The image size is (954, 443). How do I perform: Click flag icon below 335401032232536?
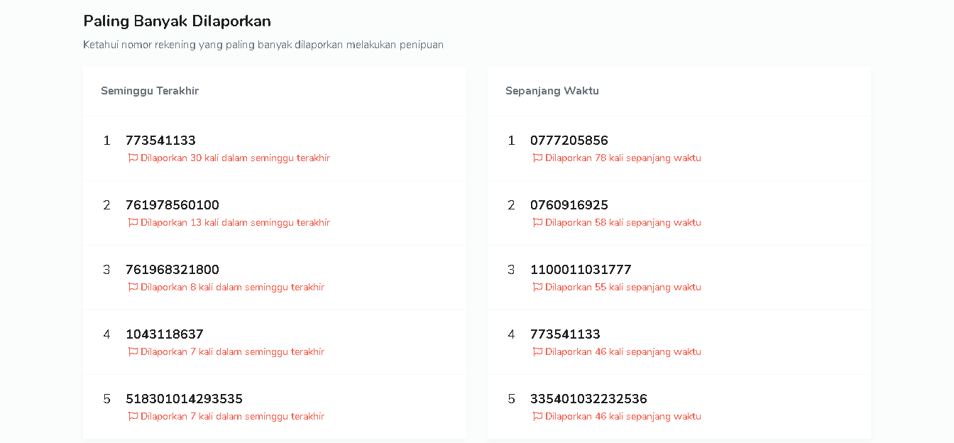coord(537,417)
